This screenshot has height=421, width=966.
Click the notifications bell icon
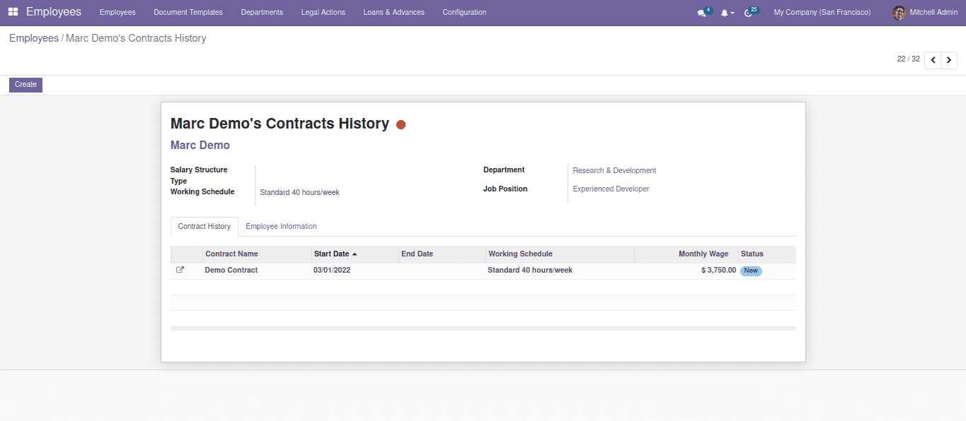coord(725,13)
